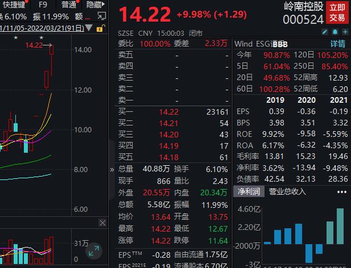Click the F9 toolbar button

(43, 4)
